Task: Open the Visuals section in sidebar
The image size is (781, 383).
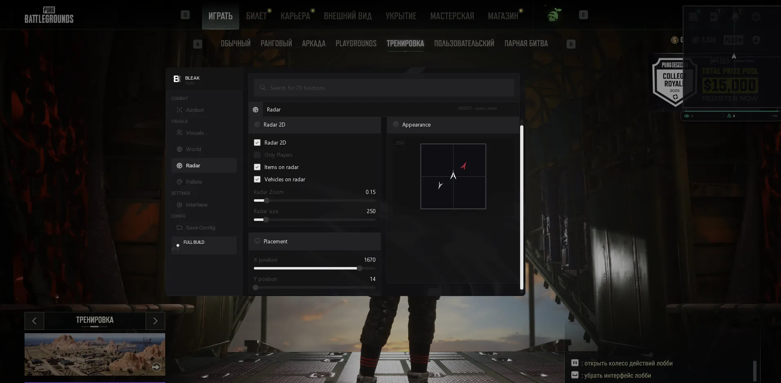Action: 204,133
